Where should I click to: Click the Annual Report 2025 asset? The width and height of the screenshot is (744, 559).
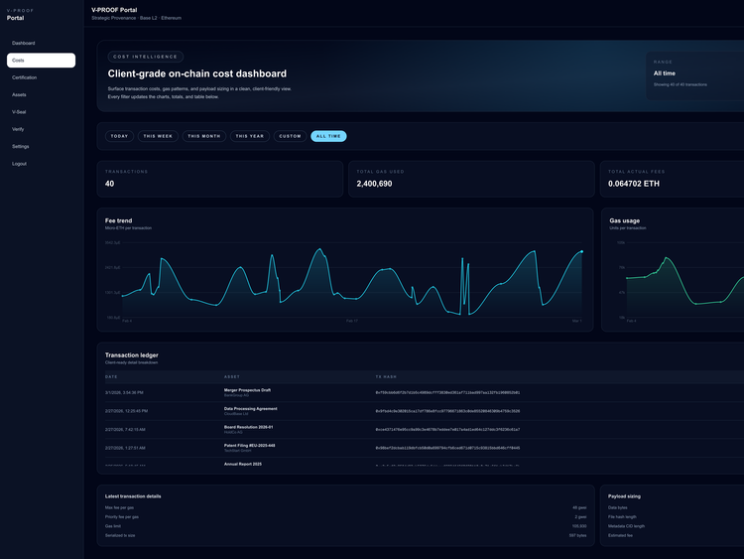[x=242, y=464]
